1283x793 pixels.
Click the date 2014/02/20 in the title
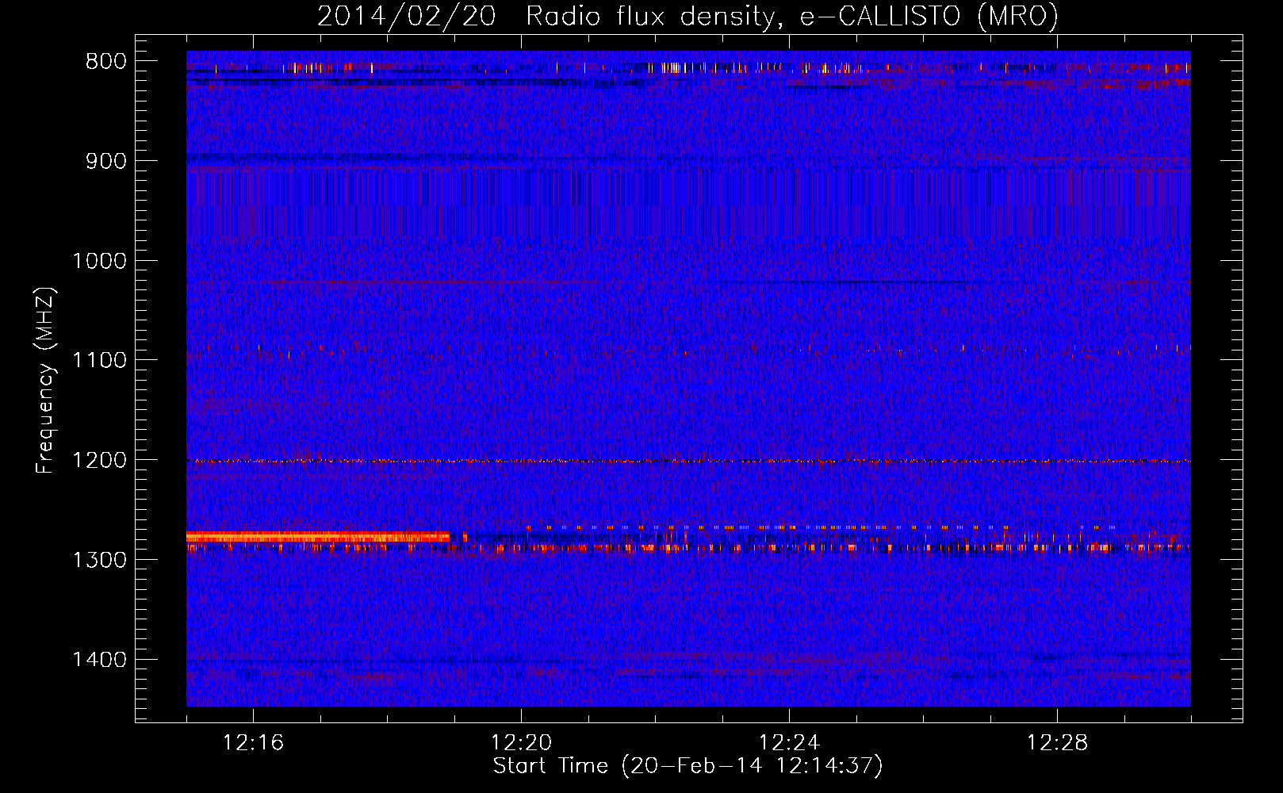(406, 17)
